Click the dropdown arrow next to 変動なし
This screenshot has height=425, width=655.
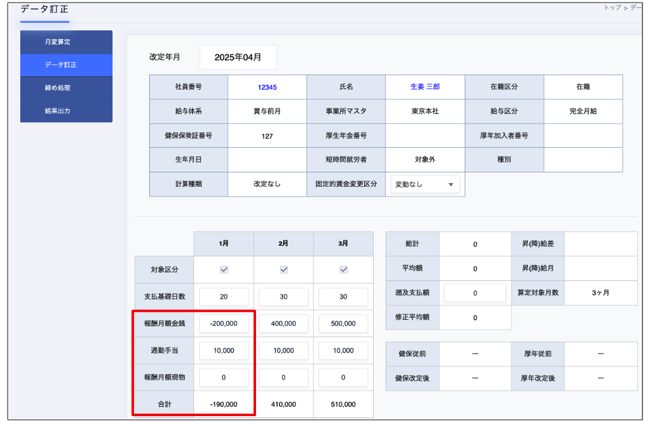tap(451, 184)
